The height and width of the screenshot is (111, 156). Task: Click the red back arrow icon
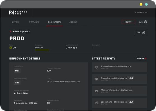tap(11, 31)
